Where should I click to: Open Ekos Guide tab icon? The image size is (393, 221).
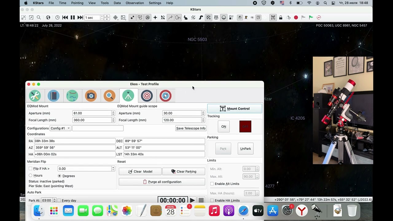[x=165, y=96]
